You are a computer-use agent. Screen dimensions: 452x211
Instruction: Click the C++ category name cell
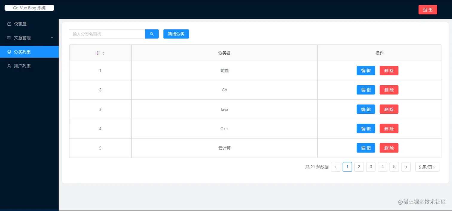coord(225,129)
